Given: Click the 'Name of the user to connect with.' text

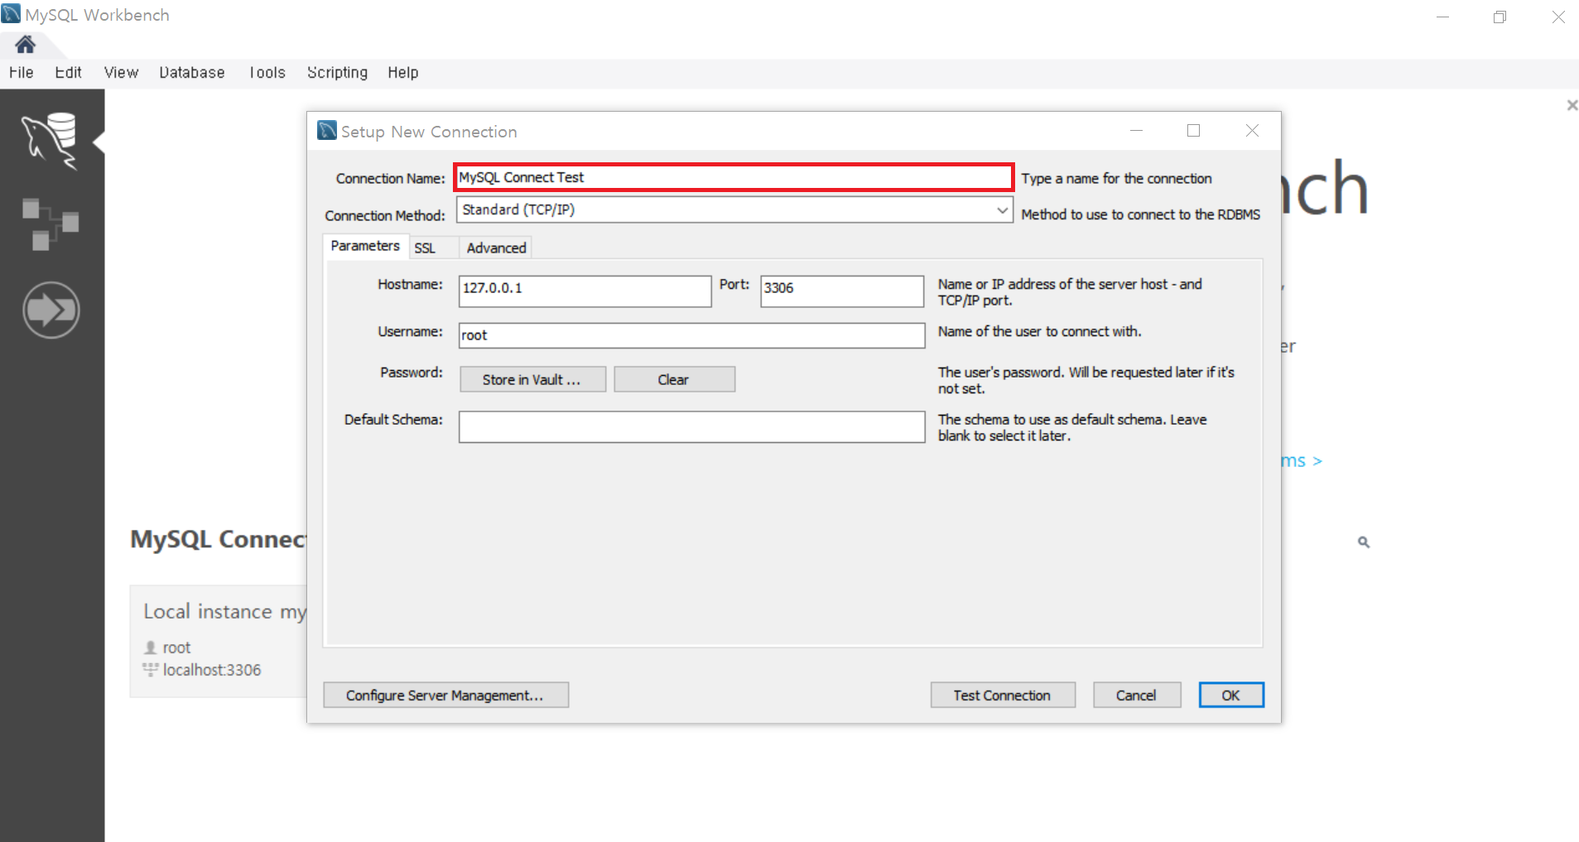Looking at the screenshot, I should [1039, 331].
